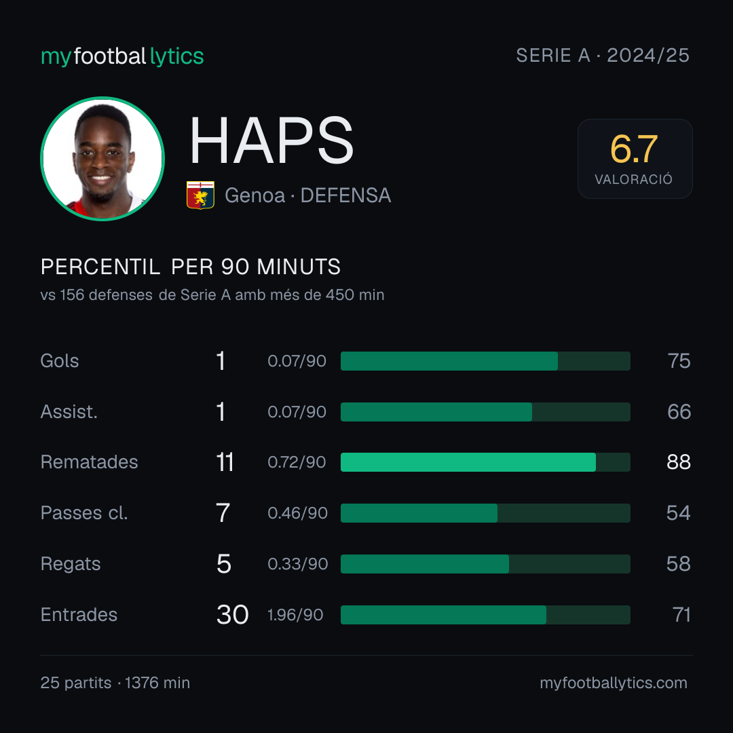Open the myfootballytics.com link
Image resolution: width=733 pixels, height=733 pixels.
point(614,683)
